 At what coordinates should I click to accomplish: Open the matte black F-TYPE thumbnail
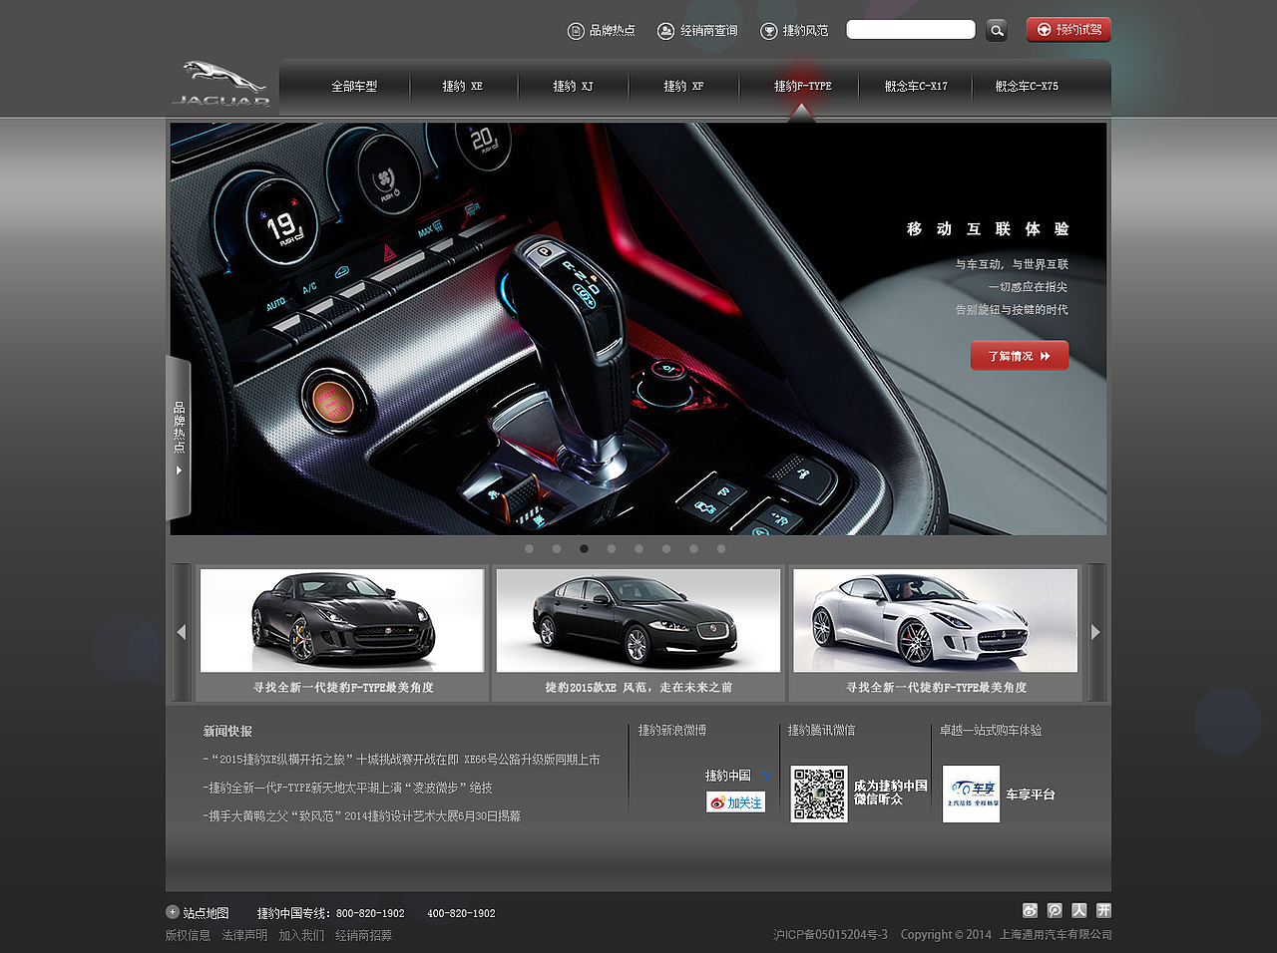(342, 620)
